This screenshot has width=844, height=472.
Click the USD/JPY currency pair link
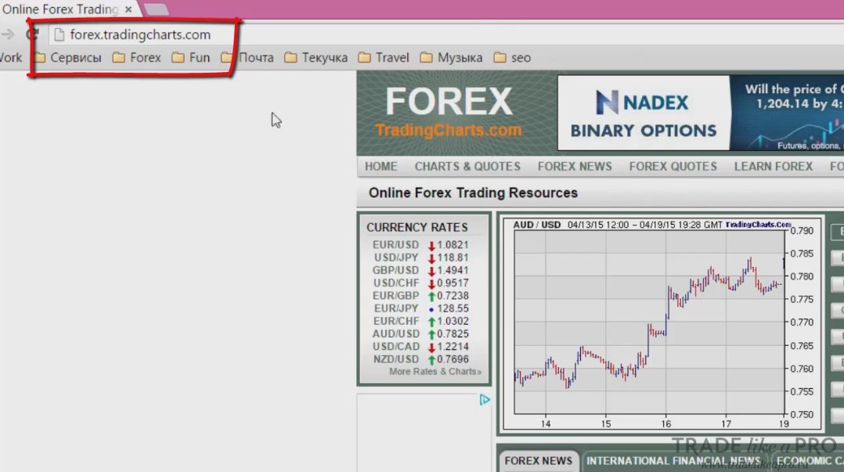click(395, 258)
